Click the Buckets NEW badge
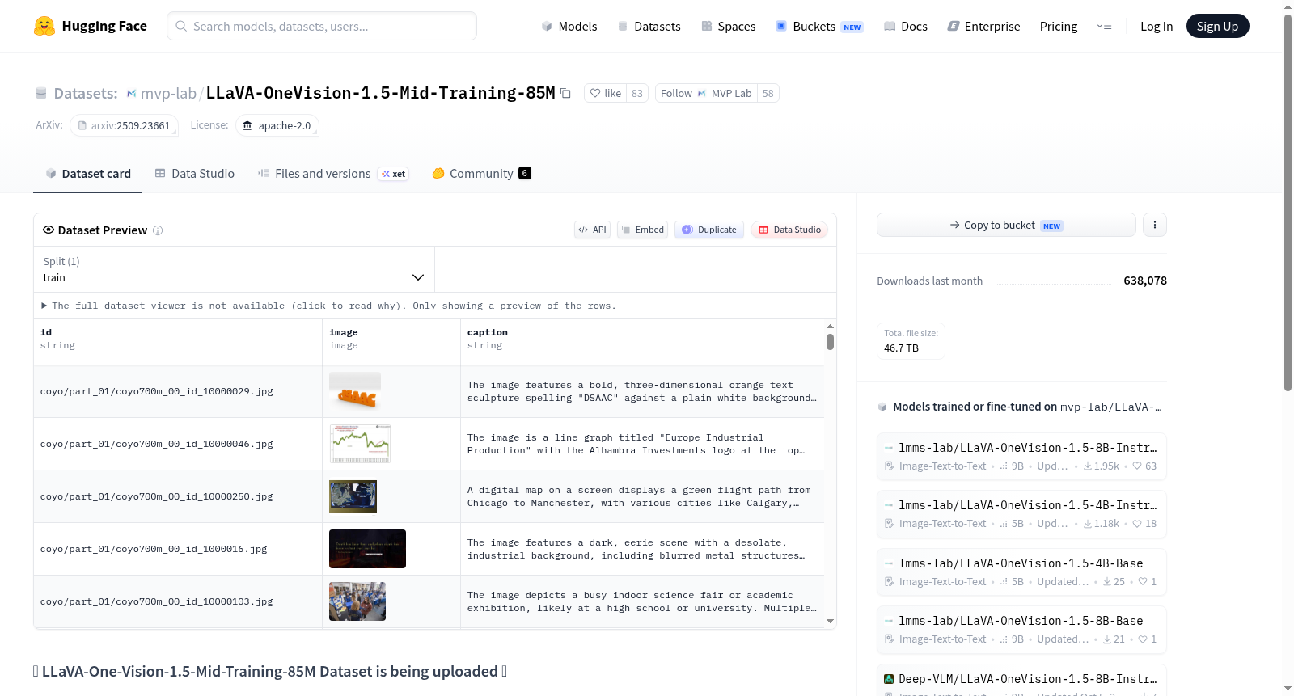The image size is (1294, 696). click(852, 27)
